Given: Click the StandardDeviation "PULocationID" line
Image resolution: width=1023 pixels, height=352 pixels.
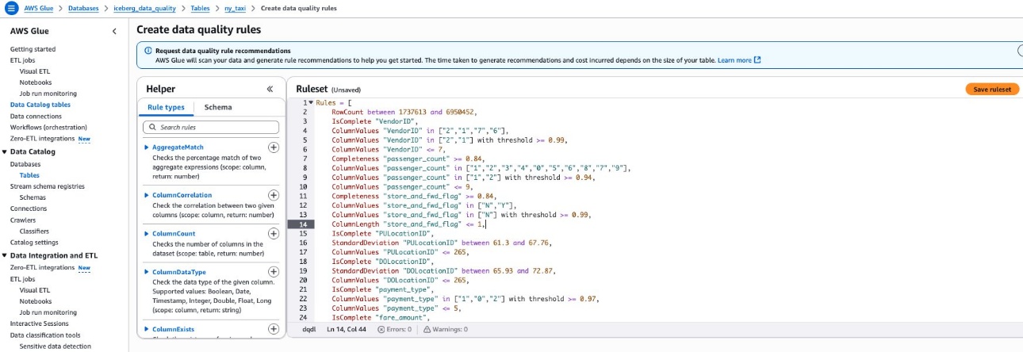Looking at the screenshot, I should click(441, 243).
